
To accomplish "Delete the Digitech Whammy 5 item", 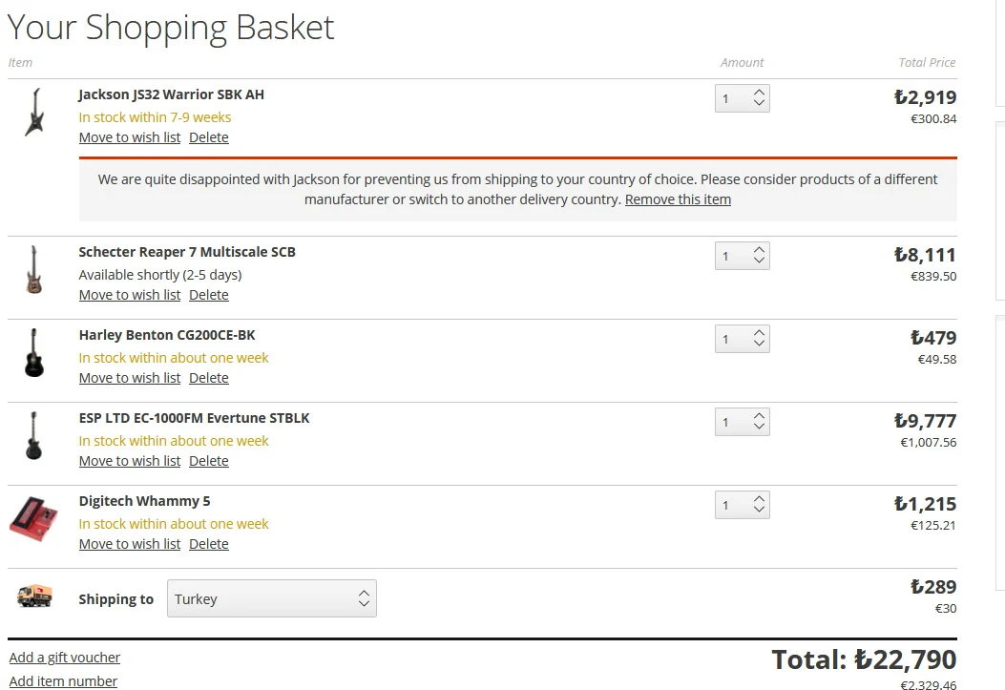I will tap(208, 544).
